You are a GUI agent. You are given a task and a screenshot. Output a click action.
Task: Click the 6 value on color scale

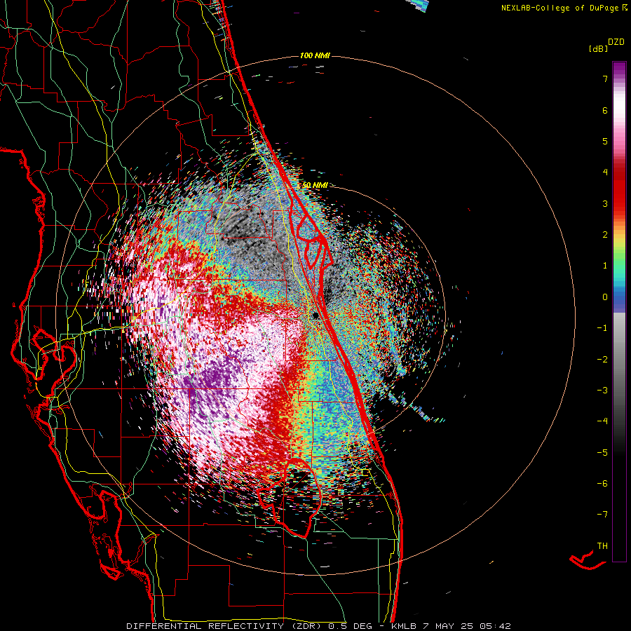coord(605,110)
